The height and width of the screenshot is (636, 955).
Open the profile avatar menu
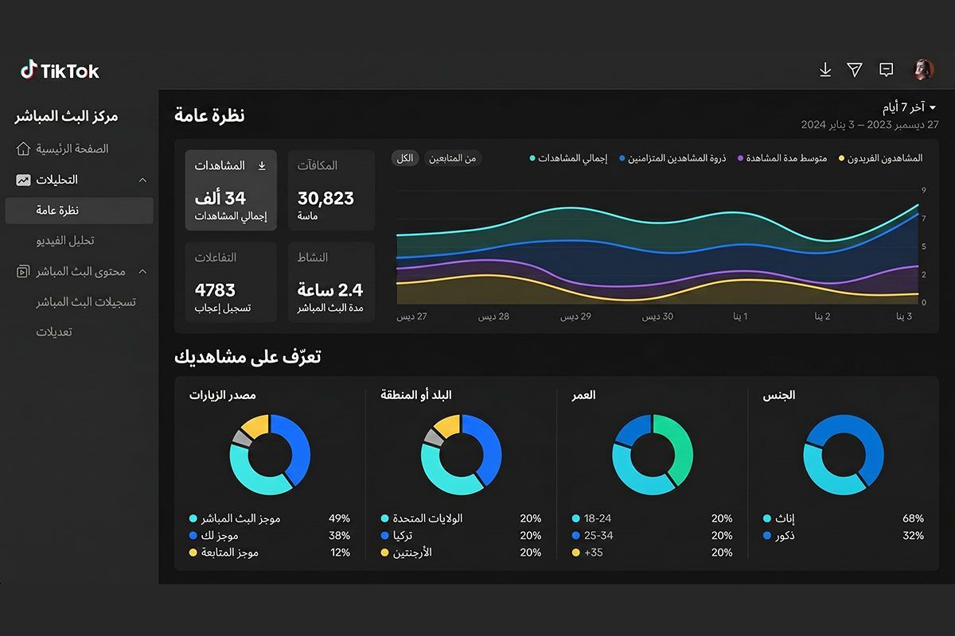click(x=923, y=70)
